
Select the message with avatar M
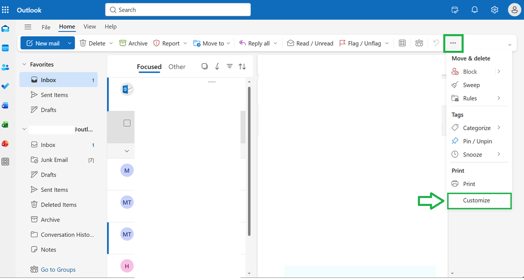click(x=127, y=171)
